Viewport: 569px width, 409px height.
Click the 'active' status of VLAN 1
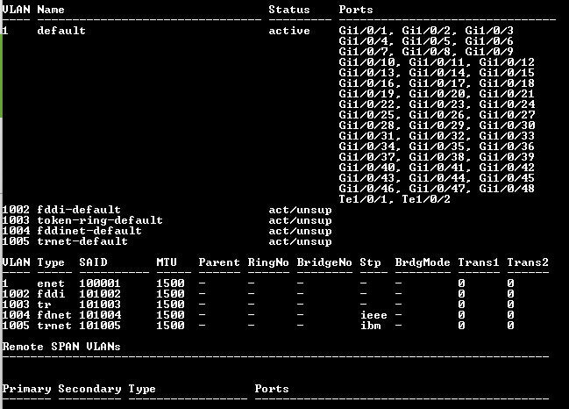[x=289, y=31]
